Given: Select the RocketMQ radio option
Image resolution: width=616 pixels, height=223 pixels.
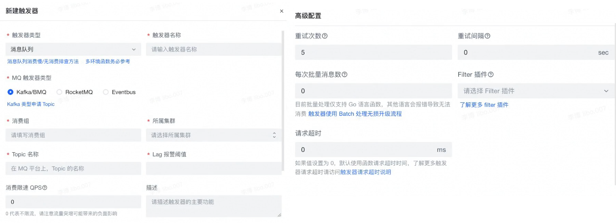Looking at the screenshot, I should pyautogui.click(x=60, y=92).
